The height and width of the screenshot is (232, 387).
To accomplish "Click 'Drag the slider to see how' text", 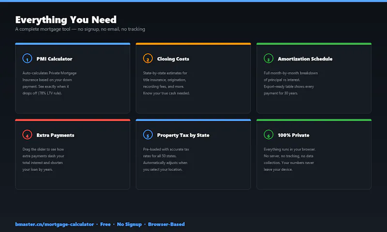I will coord(43,149).
